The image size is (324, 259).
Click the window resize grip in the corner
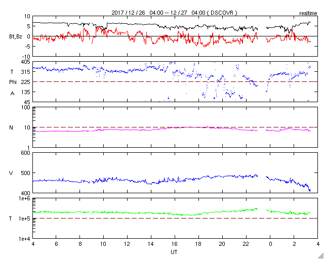[321, 256]
